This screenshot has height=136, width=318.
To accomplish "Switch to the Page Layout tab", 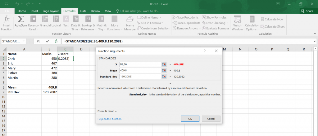I will pos(51,11).
